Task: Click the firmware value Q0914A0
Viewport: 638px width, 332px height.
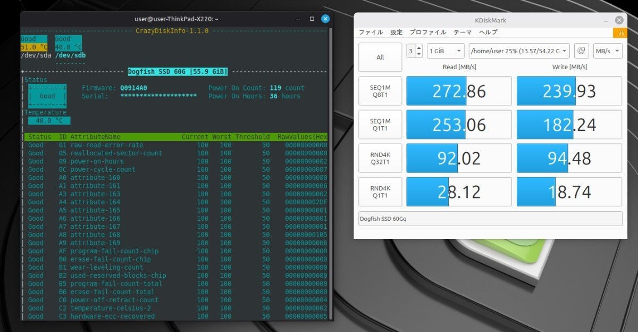Action: click(133, 88)
